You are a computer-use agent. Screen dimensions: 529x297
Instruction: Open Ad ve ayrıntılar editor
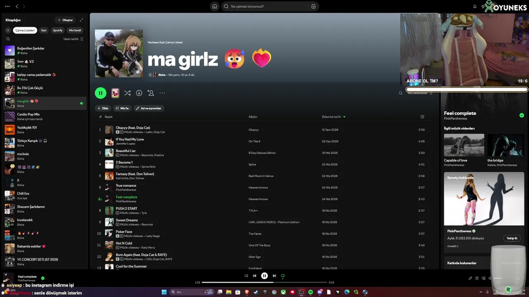(x=149, y=108)
